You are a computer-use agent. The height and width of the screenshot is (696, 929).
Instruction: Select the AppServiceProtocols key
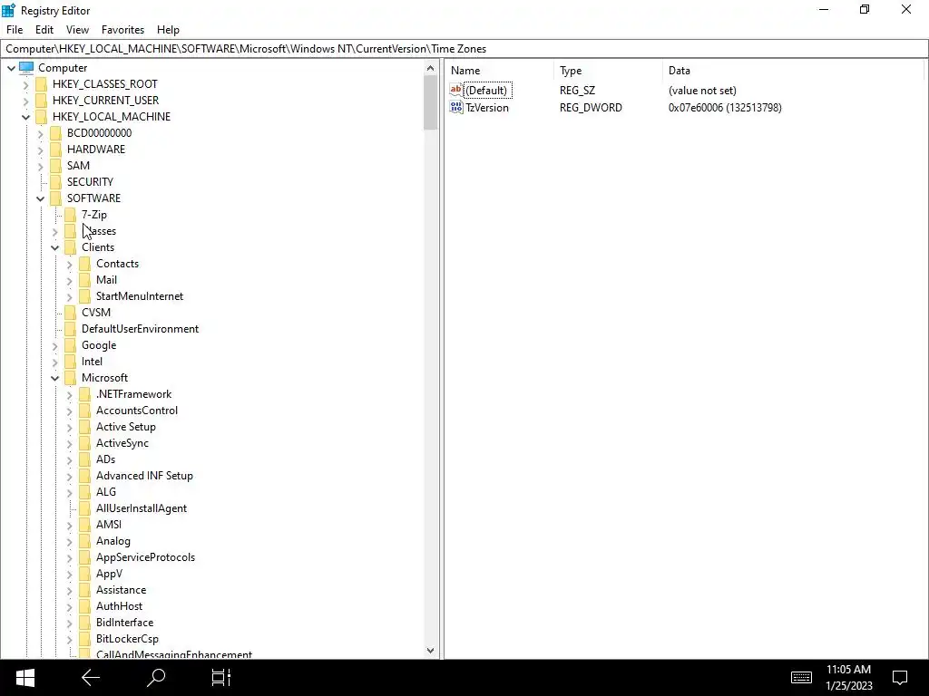[x=145, y=557]
